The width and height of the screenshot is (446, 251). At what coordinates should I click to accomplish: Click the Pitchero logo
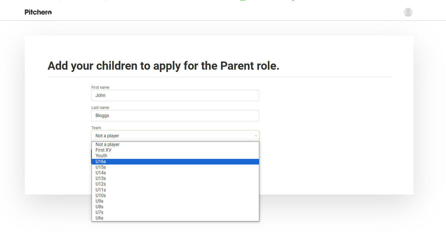pos(38,12)
